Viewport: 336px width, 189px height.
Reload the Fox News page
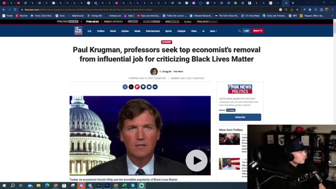pyautogui.click(x=15, y=9)
